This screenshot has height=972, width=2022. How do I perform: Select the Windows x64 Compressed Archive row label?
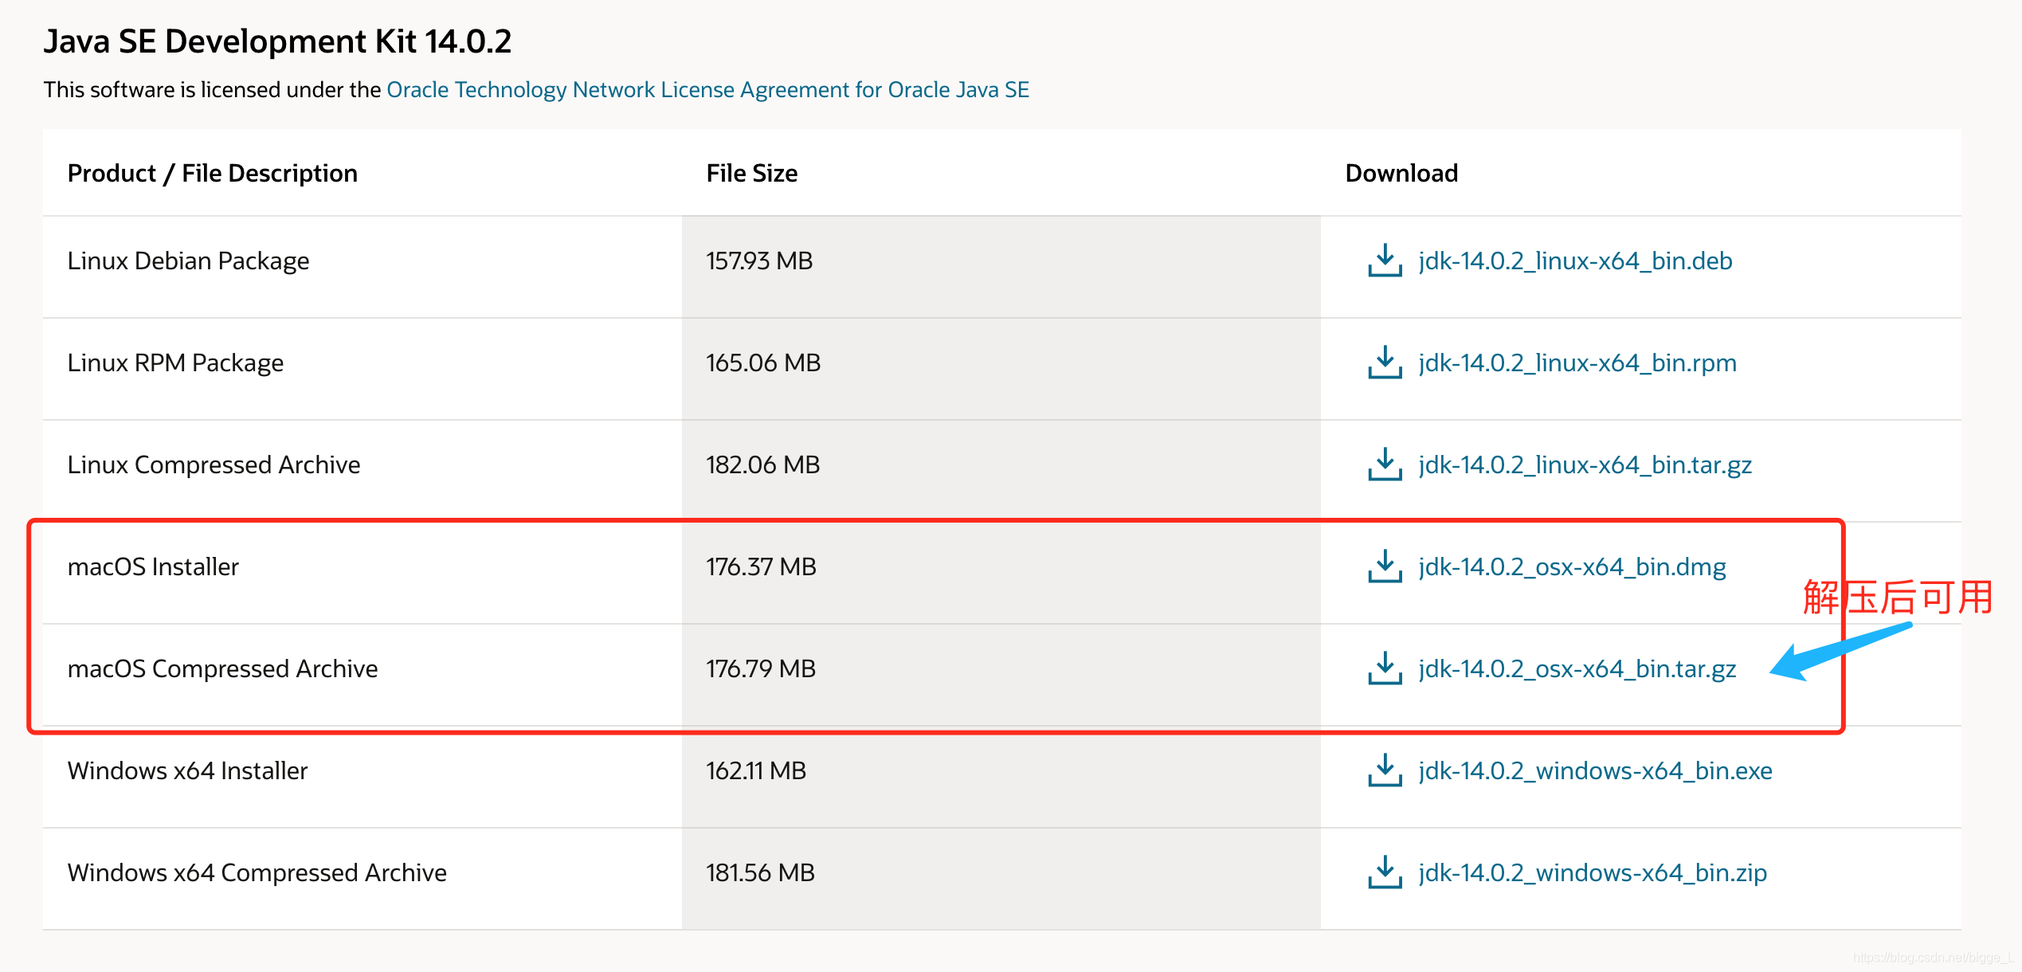(257, 873)
